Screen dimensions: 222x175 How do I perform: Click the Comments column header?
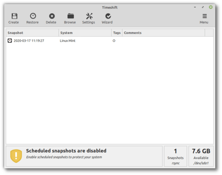tap(163, 33)
